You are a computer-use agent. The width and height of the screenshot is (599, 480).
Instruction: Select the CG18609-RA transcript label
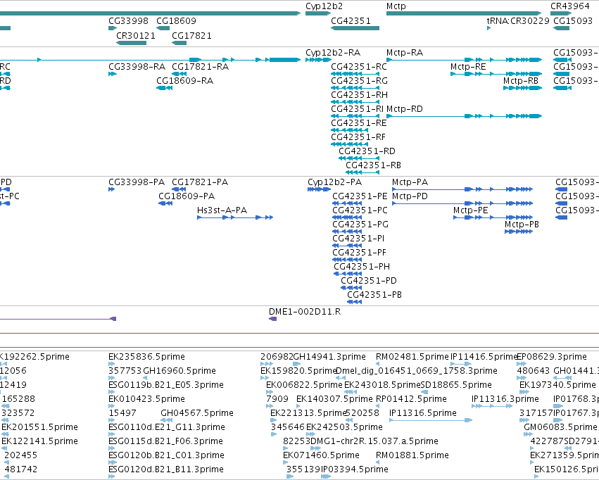[184, 81]
